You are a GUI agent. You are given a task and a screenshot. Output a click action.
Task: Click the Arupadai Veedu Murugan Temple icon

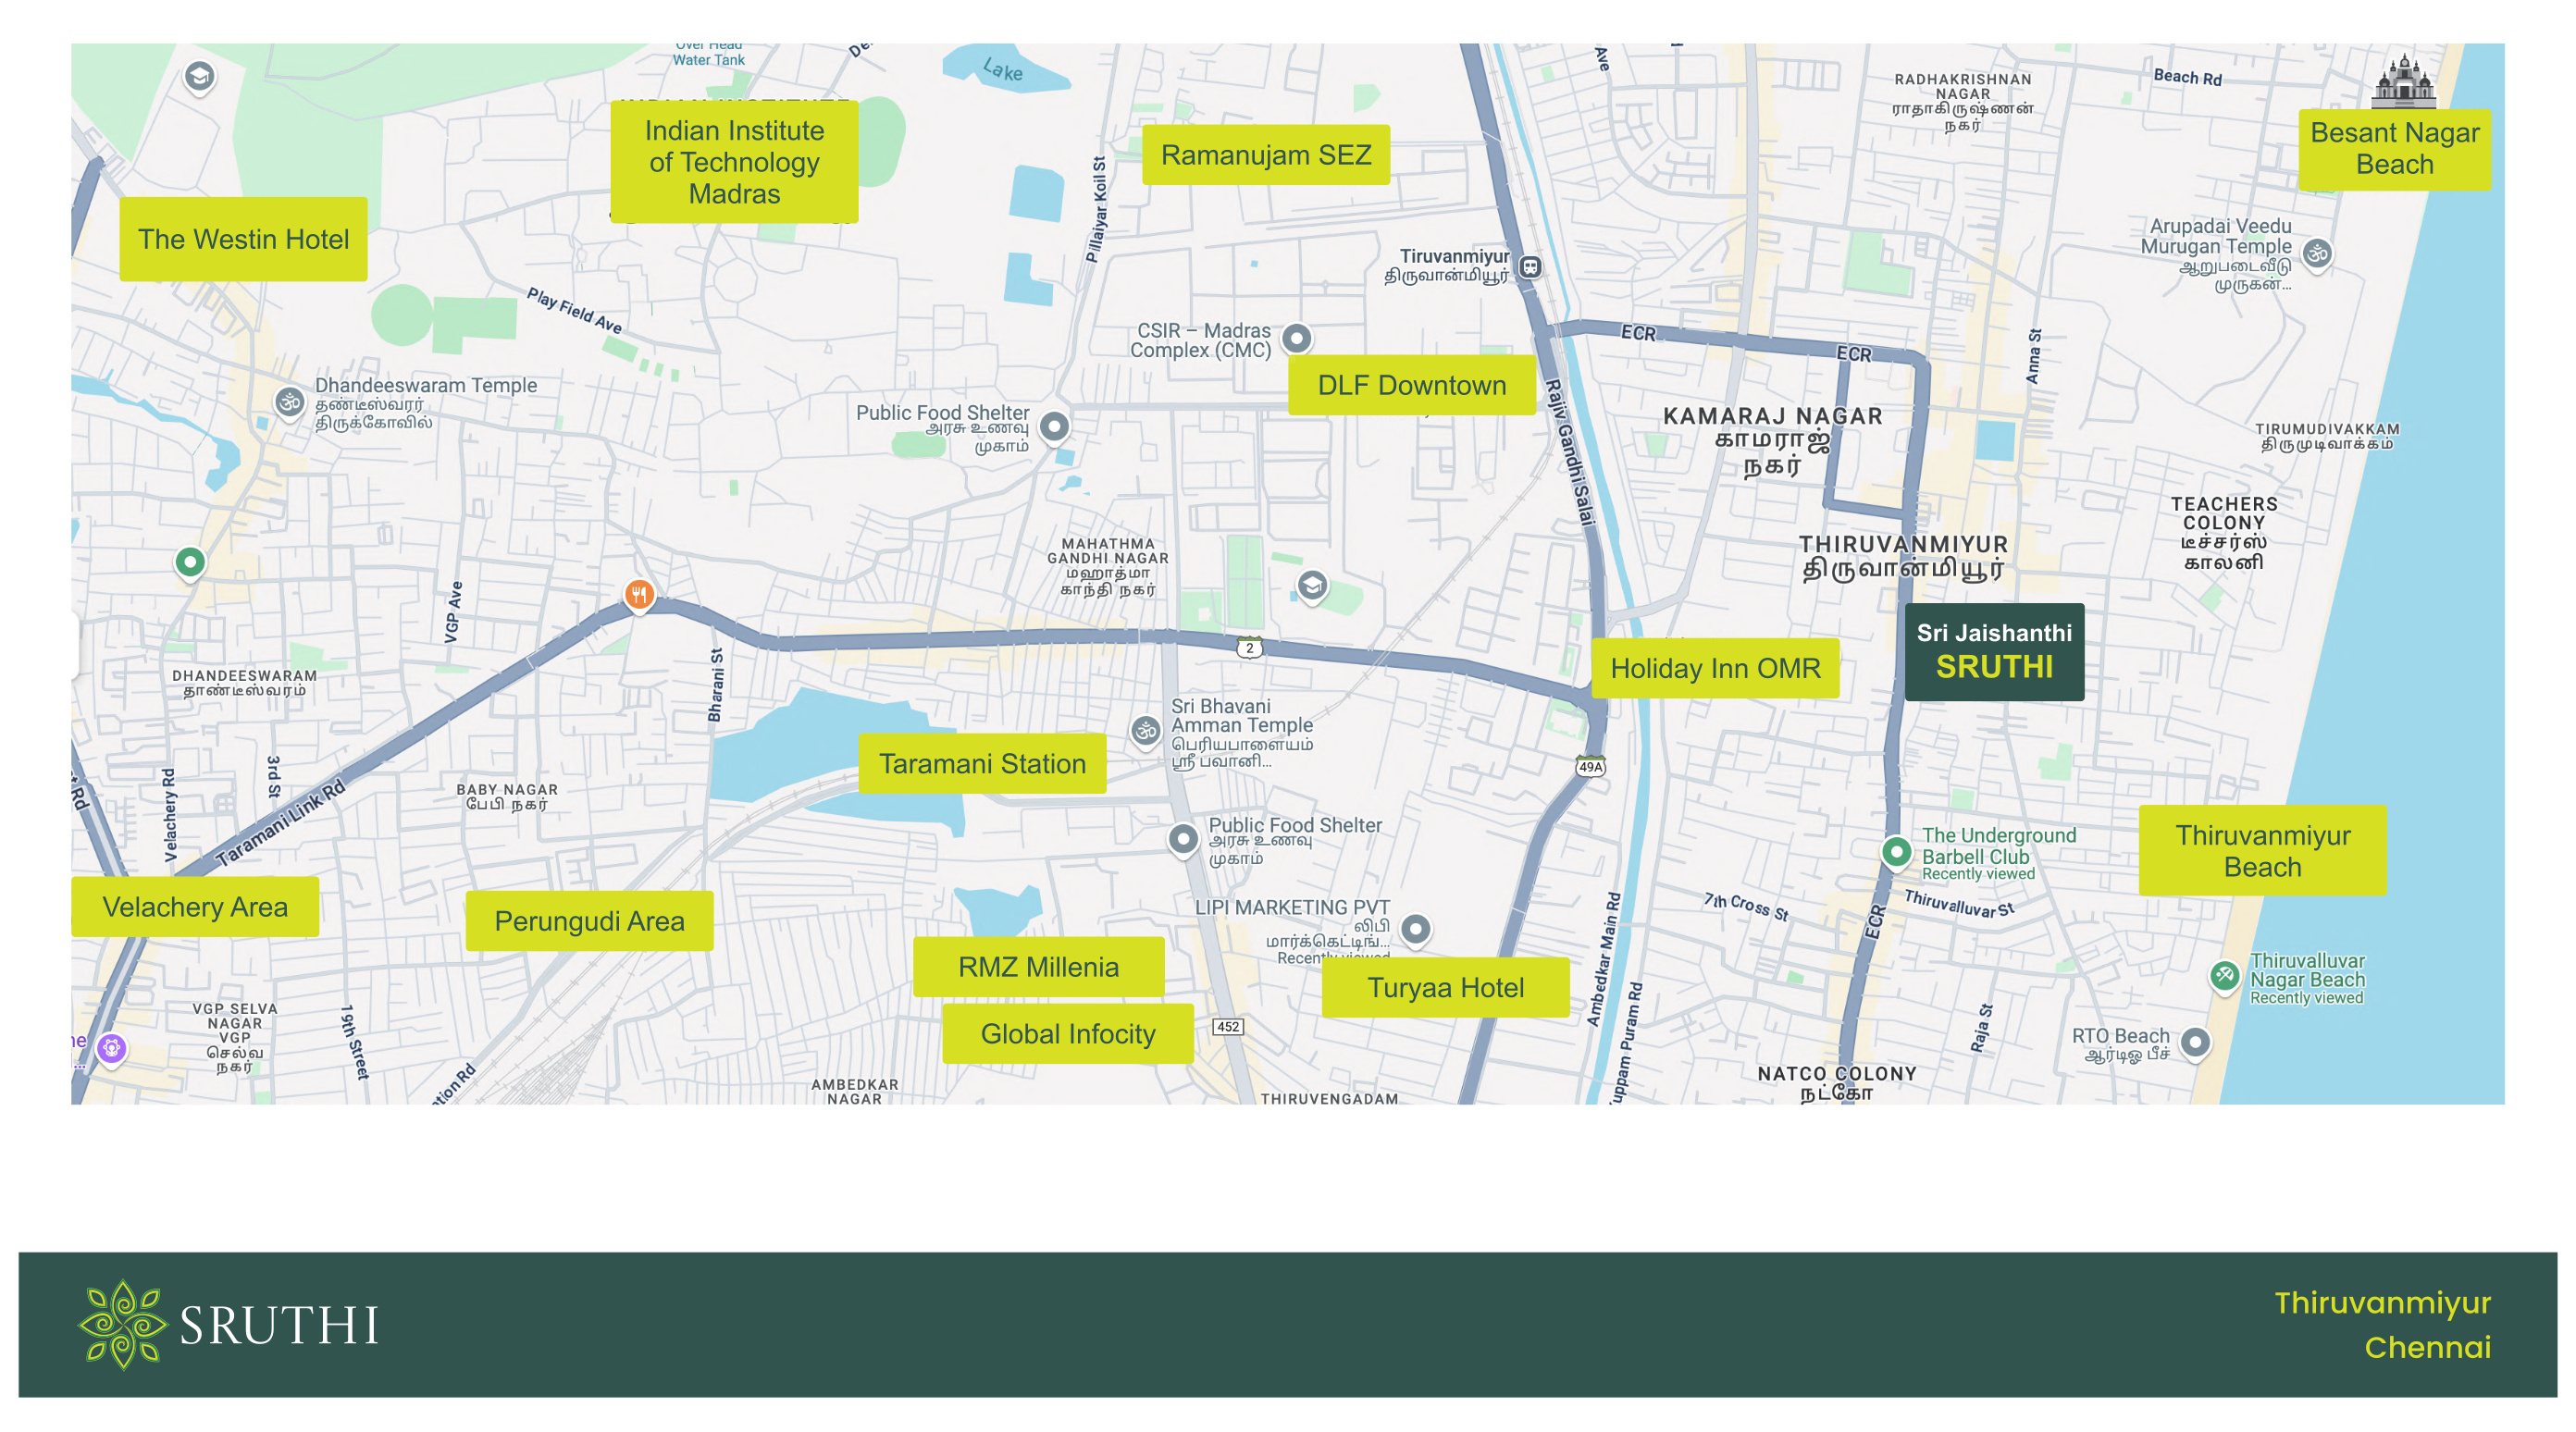2317,254
